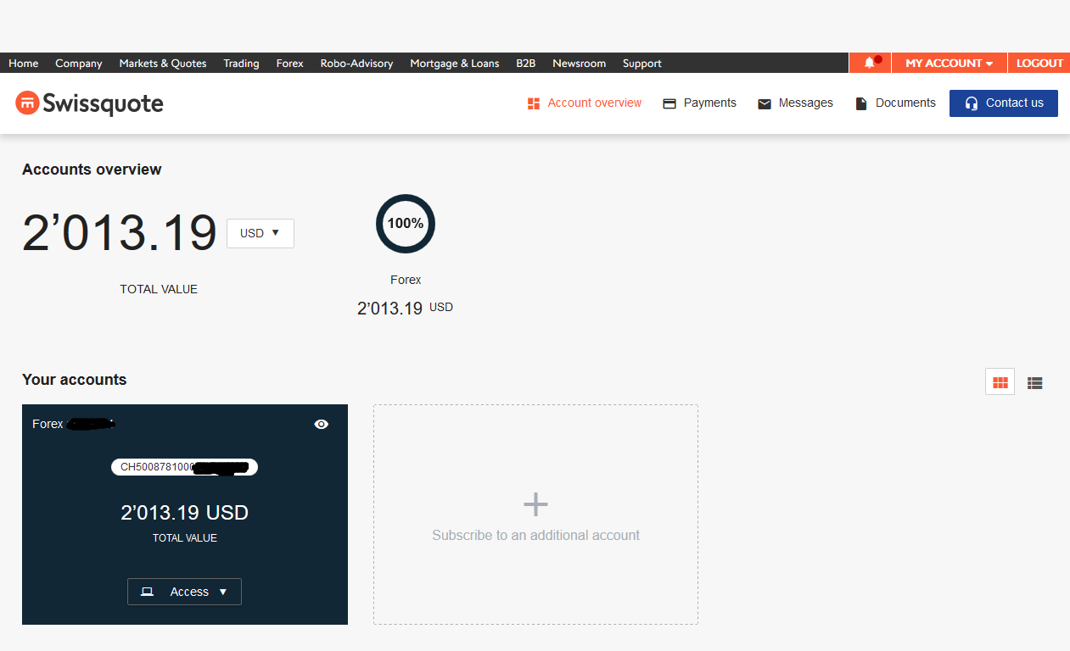
Task: Click the Messages envelope icon
Action: tap(765, 103)
